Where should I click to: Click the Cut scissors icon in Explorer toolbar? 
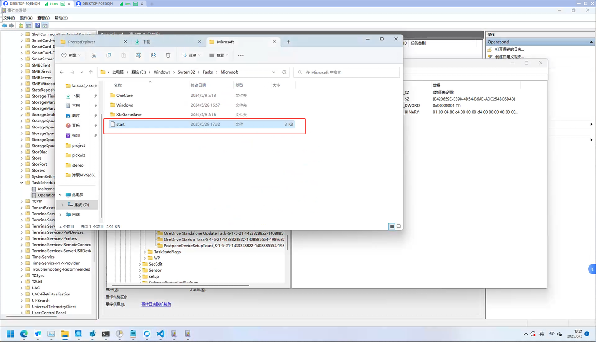coord(94,55)
